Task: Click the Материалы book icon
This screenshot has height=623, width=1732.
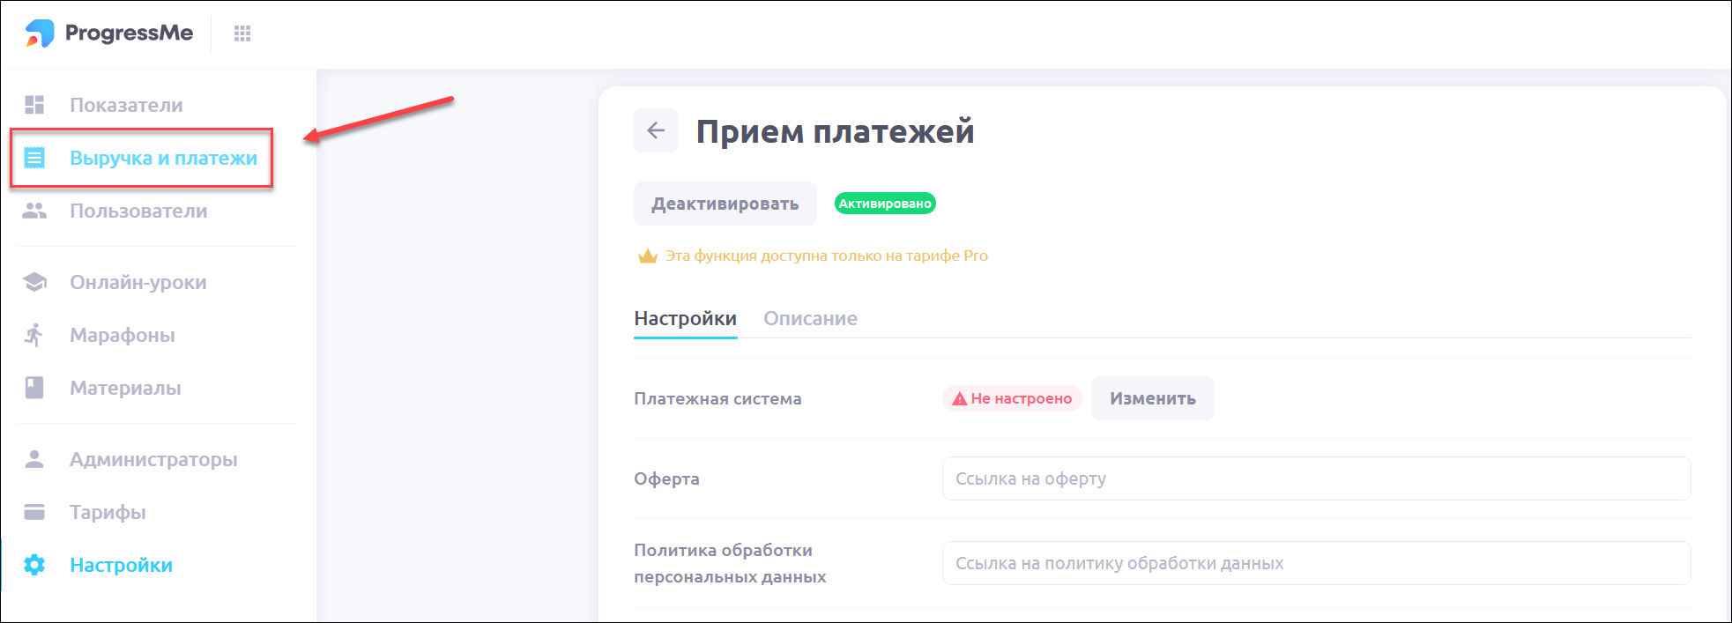Action: [x=34, y=388]
